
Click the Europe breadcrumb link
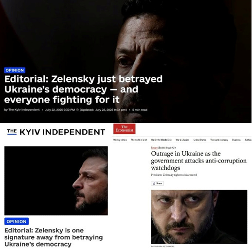point(154,148)
